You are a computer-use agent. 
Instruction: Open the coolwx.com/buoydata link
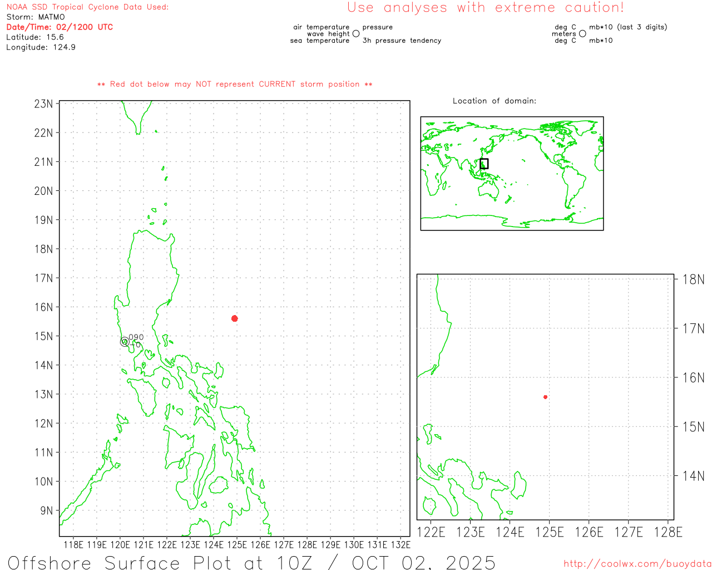[x=637, y=564]
